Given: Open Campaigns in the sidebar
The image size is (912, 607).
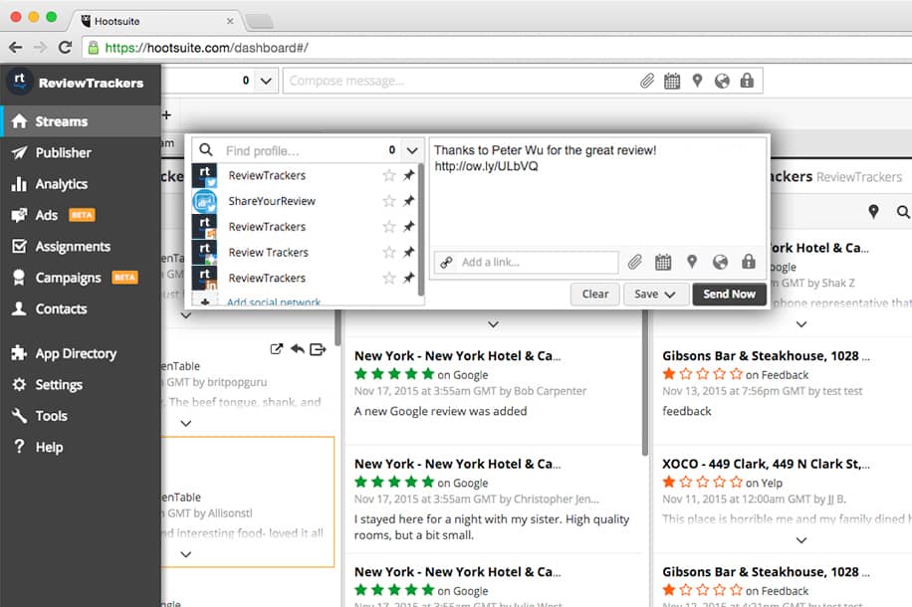Looking at the screenshot, I should [81, 278].
